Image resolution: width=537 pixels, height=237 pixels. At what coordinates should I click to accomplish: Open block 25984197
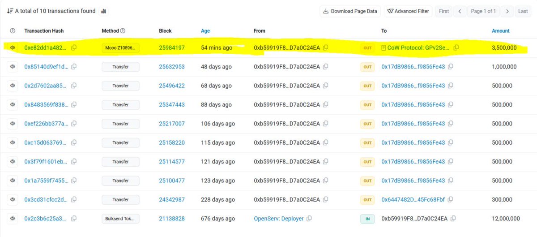click(172, 47)
